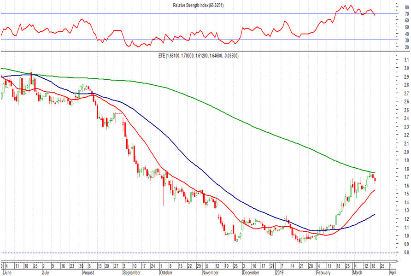Select the 40 label on RSI axis

(407, 34)
